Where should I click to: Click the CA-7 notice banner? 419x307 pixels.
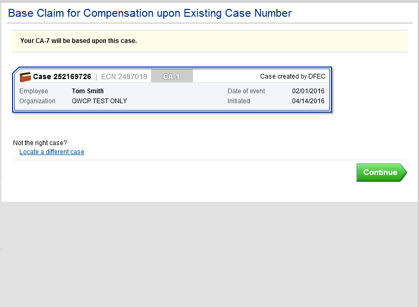[210, 41]
